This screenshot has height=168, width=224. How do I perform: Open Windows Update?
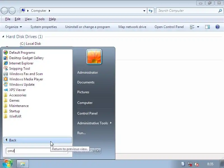[x=38, y=85]
